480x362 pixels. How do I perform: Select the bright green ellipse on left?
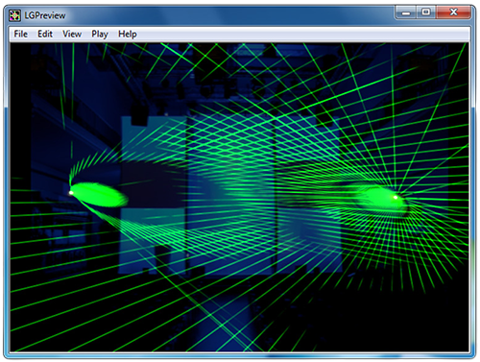click(99, 195)
